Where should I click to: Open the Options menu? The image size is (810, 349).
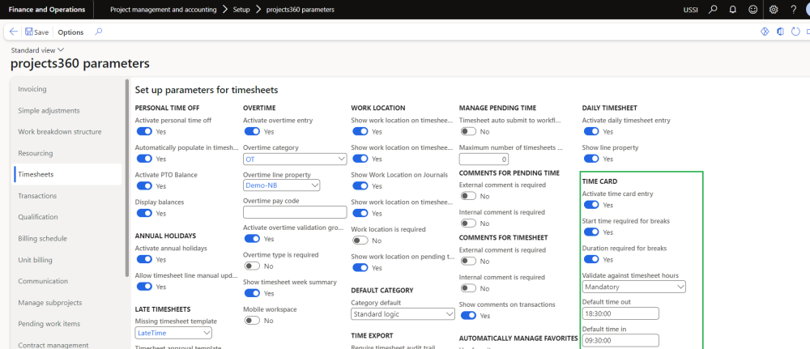[x=70, y=32]
